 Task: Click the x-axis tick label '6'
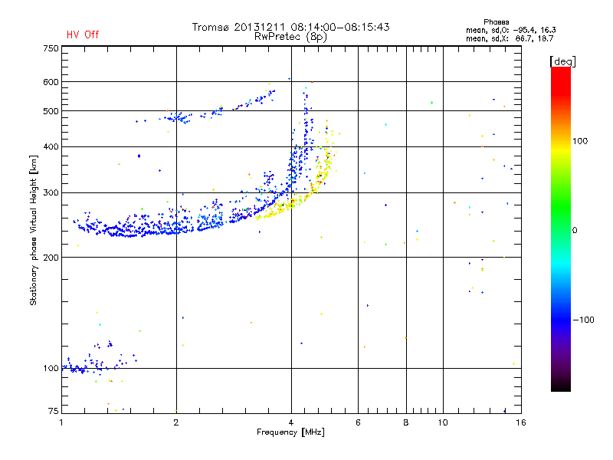358,422
